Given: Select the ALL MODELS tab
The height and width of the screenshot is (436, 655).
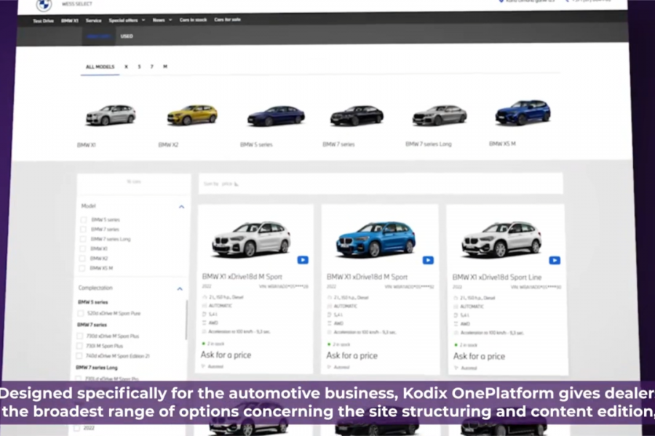Looking at the screenshot, I should pyautogui.click(x=100, y=67).
